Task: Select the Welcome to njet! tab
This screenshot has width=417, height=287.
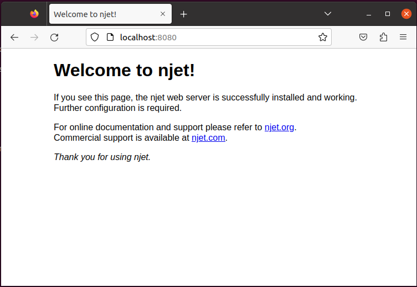Action: pyautogui.click(x=110, y=14)
